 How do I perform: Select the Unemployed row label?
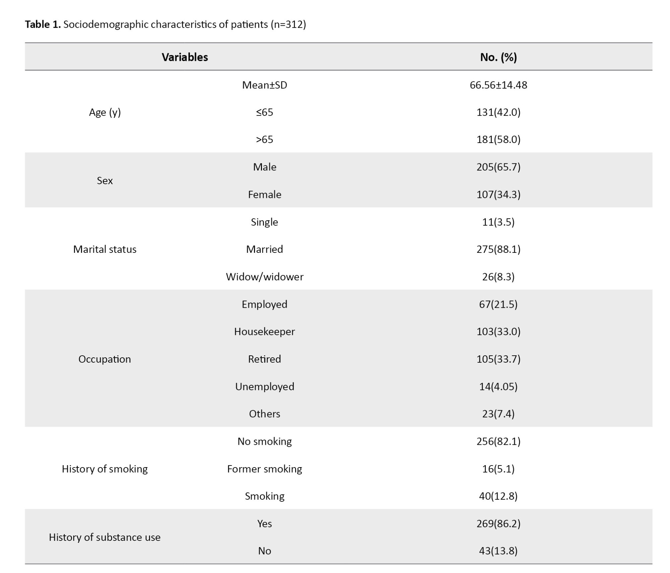tap(264, 386)
